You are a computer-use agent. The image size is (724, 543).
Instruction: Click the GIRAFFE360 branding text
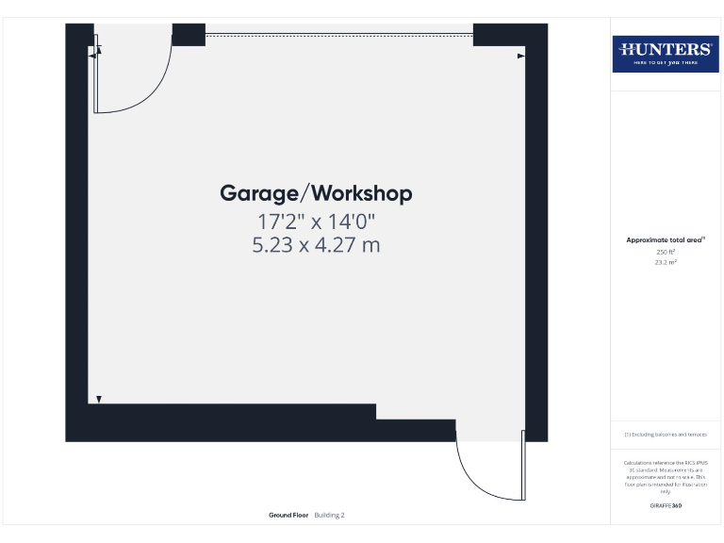click(666, 506)
